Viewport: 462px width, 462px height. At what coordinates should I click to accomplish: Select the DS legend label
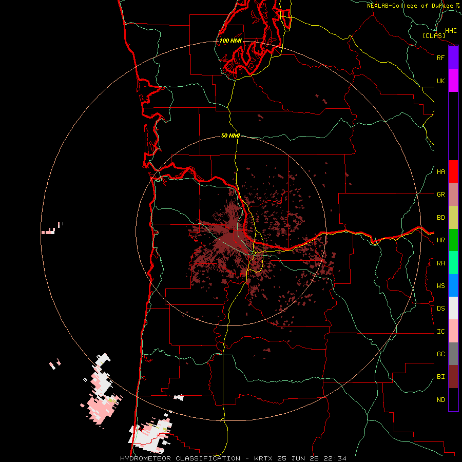440,309
